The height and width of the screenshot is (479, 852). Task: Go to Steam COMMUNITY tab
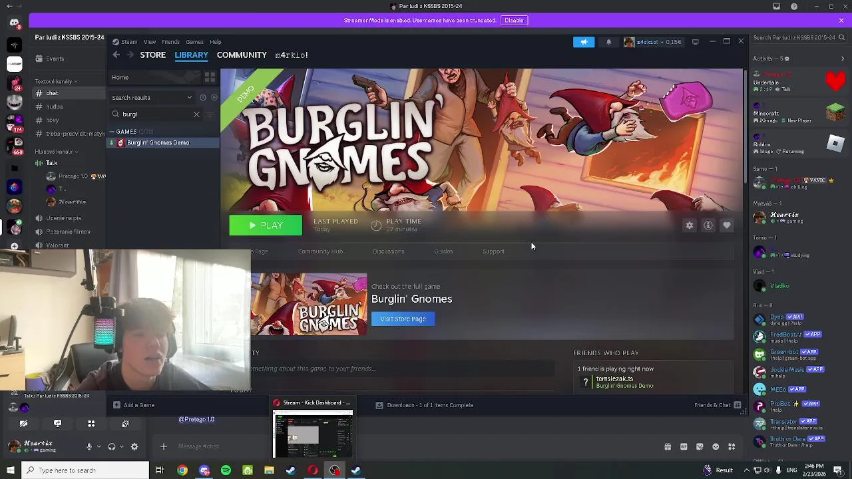tap(242, 55)
